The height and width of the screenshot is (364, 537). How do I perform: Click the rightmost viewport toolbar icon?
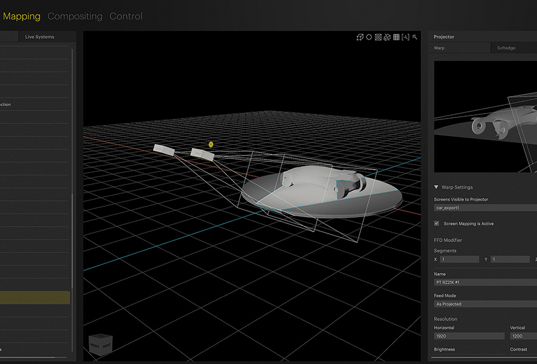(x=415, y=37)
